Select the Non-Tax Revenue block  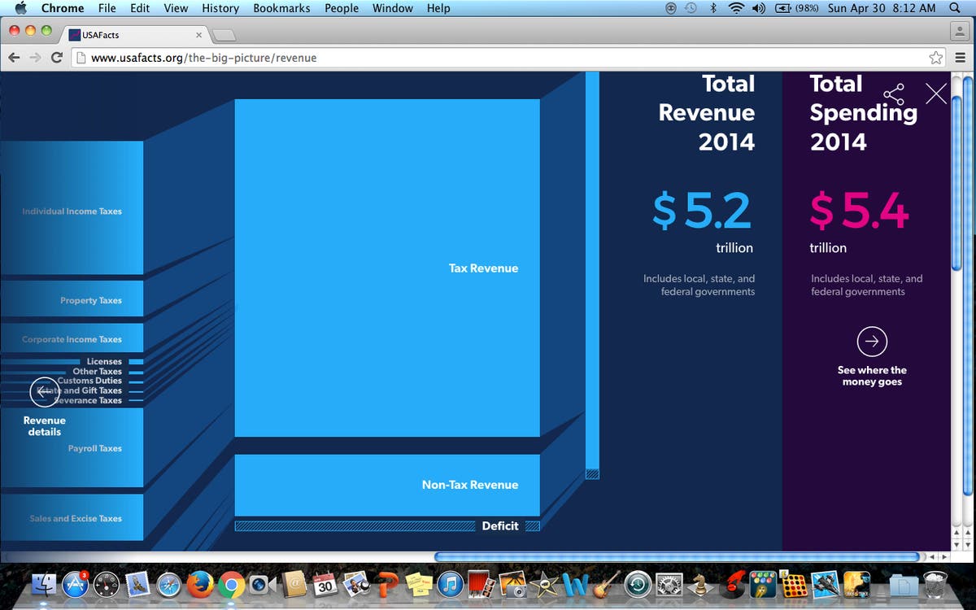tap(387, 485)
